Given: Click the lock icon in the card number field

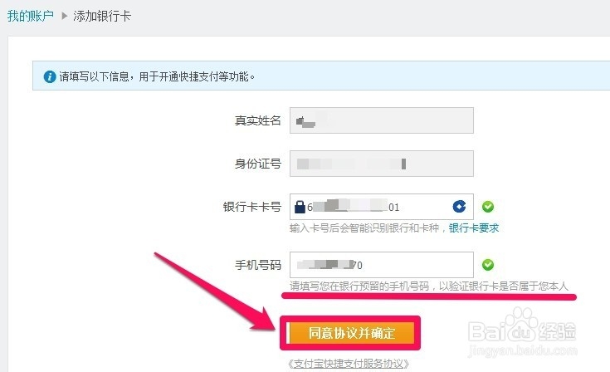Looking at the screenshot, I should [300, 207].
